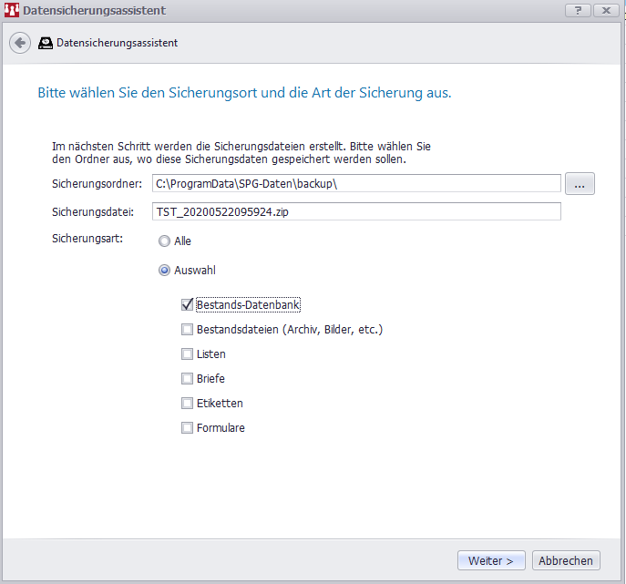Click the Datensicherungsassistent header label beside drive icon
626x584 pixels.
[117, 43]
